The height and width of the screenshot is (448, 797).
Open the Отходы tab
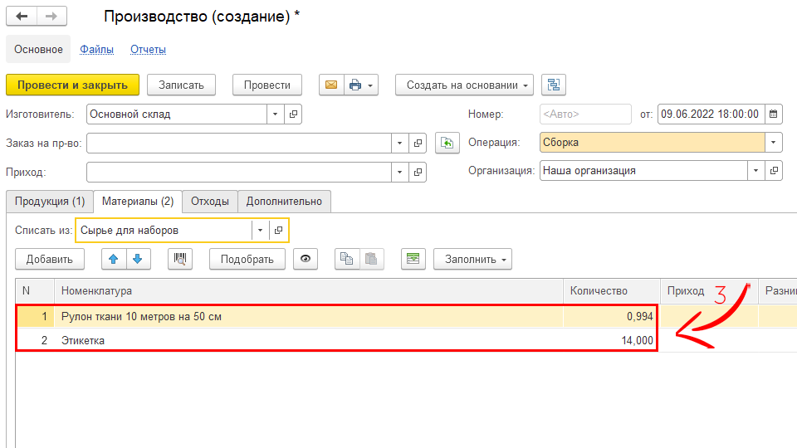point(210,201)
